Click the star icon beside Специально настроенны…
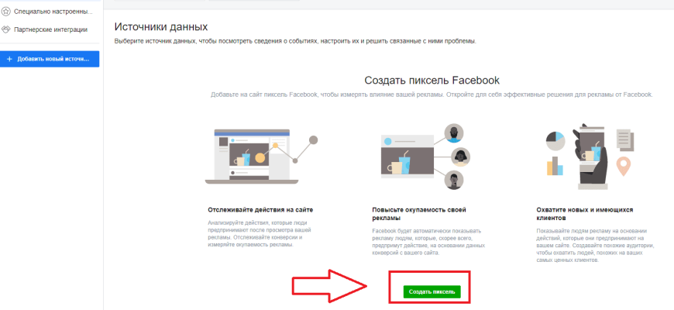This screenshot has height=310, width=674. [x=5, y=12]
